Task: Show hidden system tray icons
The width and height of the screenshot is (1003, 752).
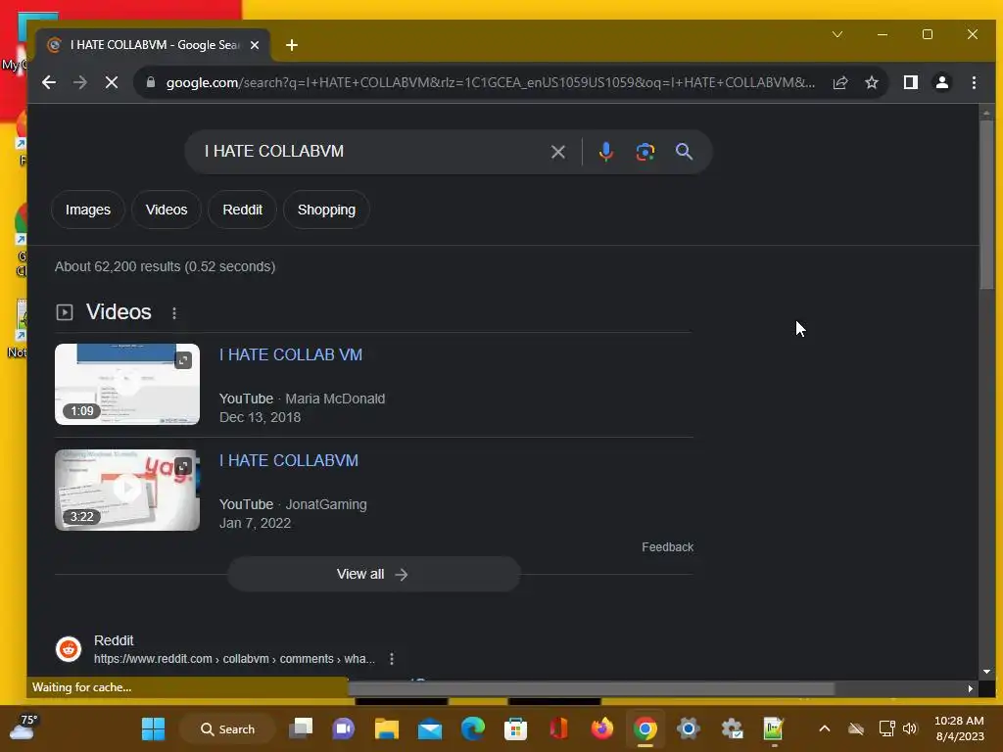Action: (x=825, y=728)
